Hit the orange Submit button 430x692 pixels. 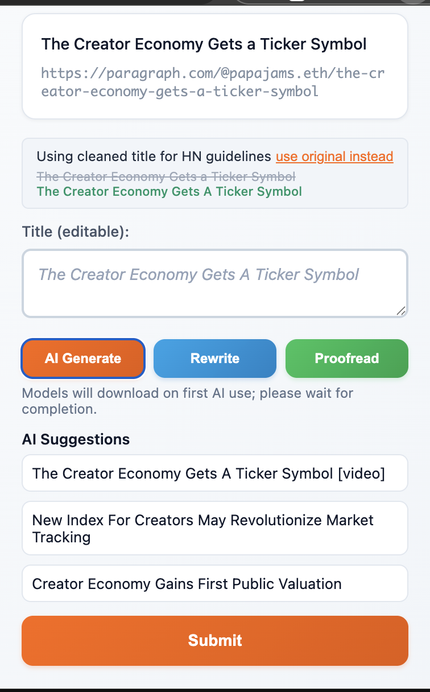tap(215, 640)
